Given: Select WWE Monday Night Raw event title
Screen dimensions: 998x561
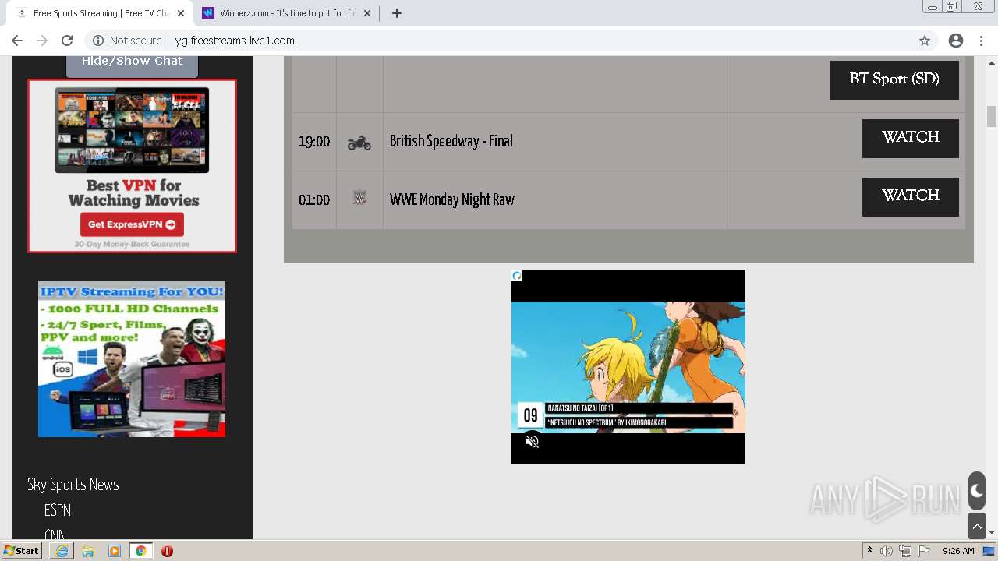Looking at the screenshot, I should 451,199.
